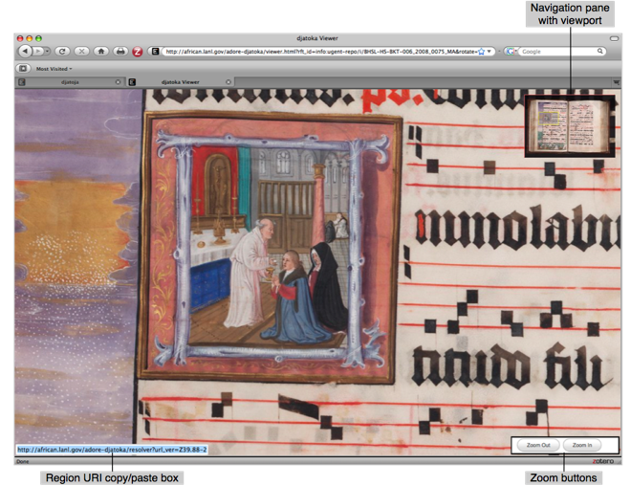Select the djatoka Viewer tab
The image size is (631, 486).
181,82
